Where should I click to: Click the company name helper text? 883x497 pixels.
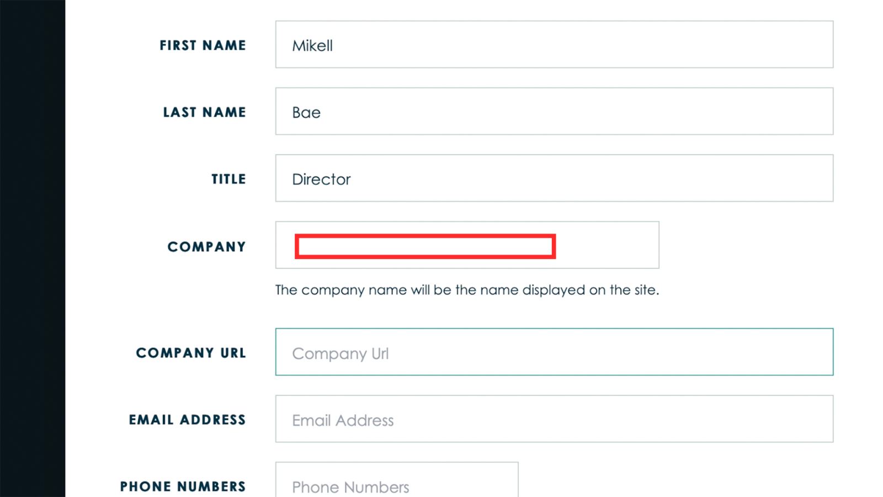pyautogui.click(x=467, y=290)
